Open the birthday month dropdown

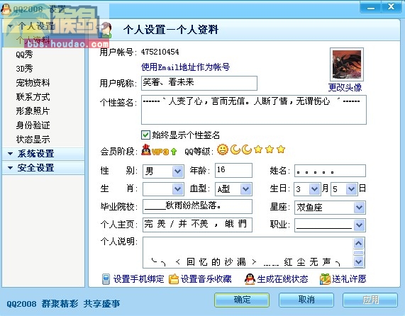[x=314, y=189]
